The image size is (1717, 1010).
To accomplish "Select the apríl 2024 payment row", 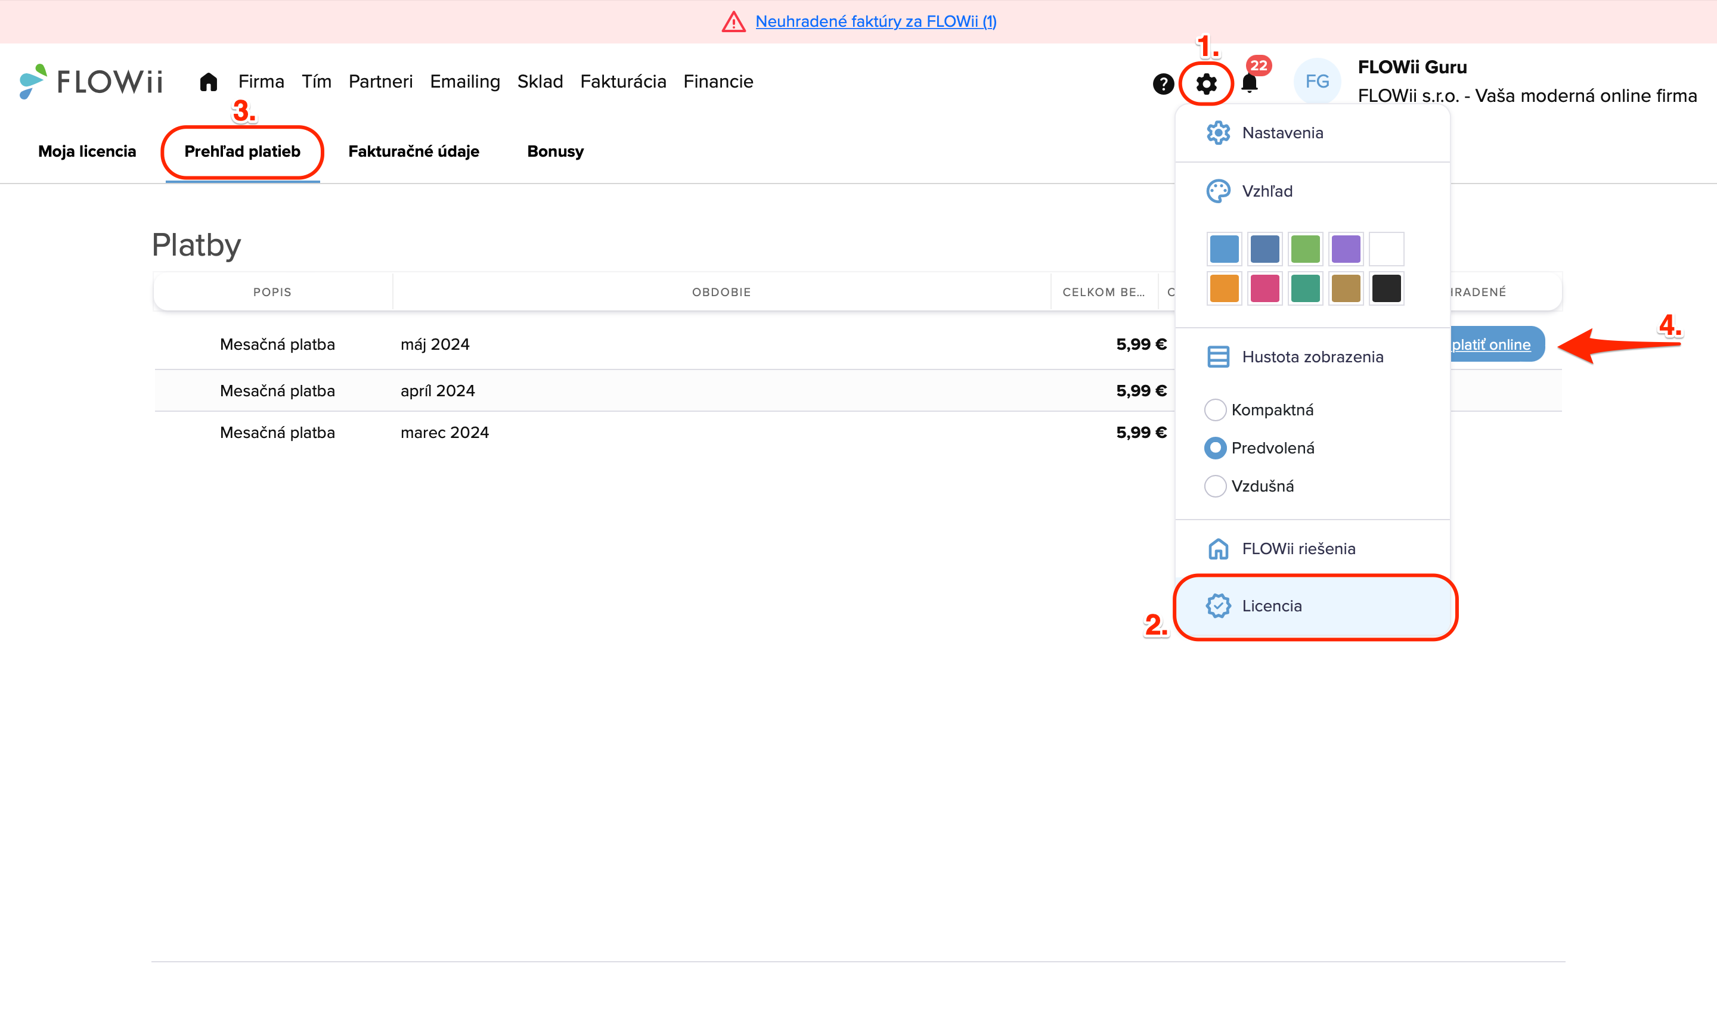I will point(858,391).
